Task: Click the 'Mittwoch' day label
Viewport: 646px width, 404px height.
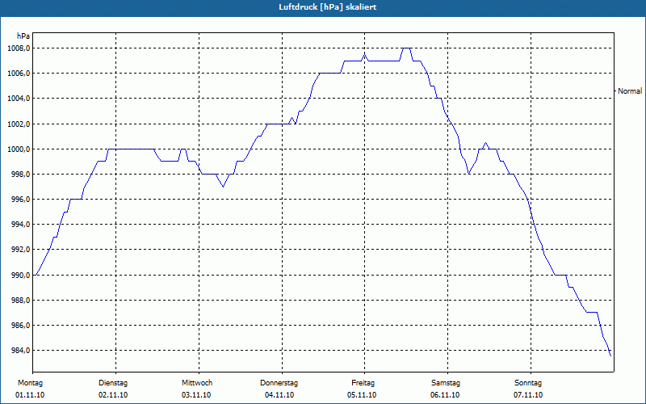Action: [197, 383]
